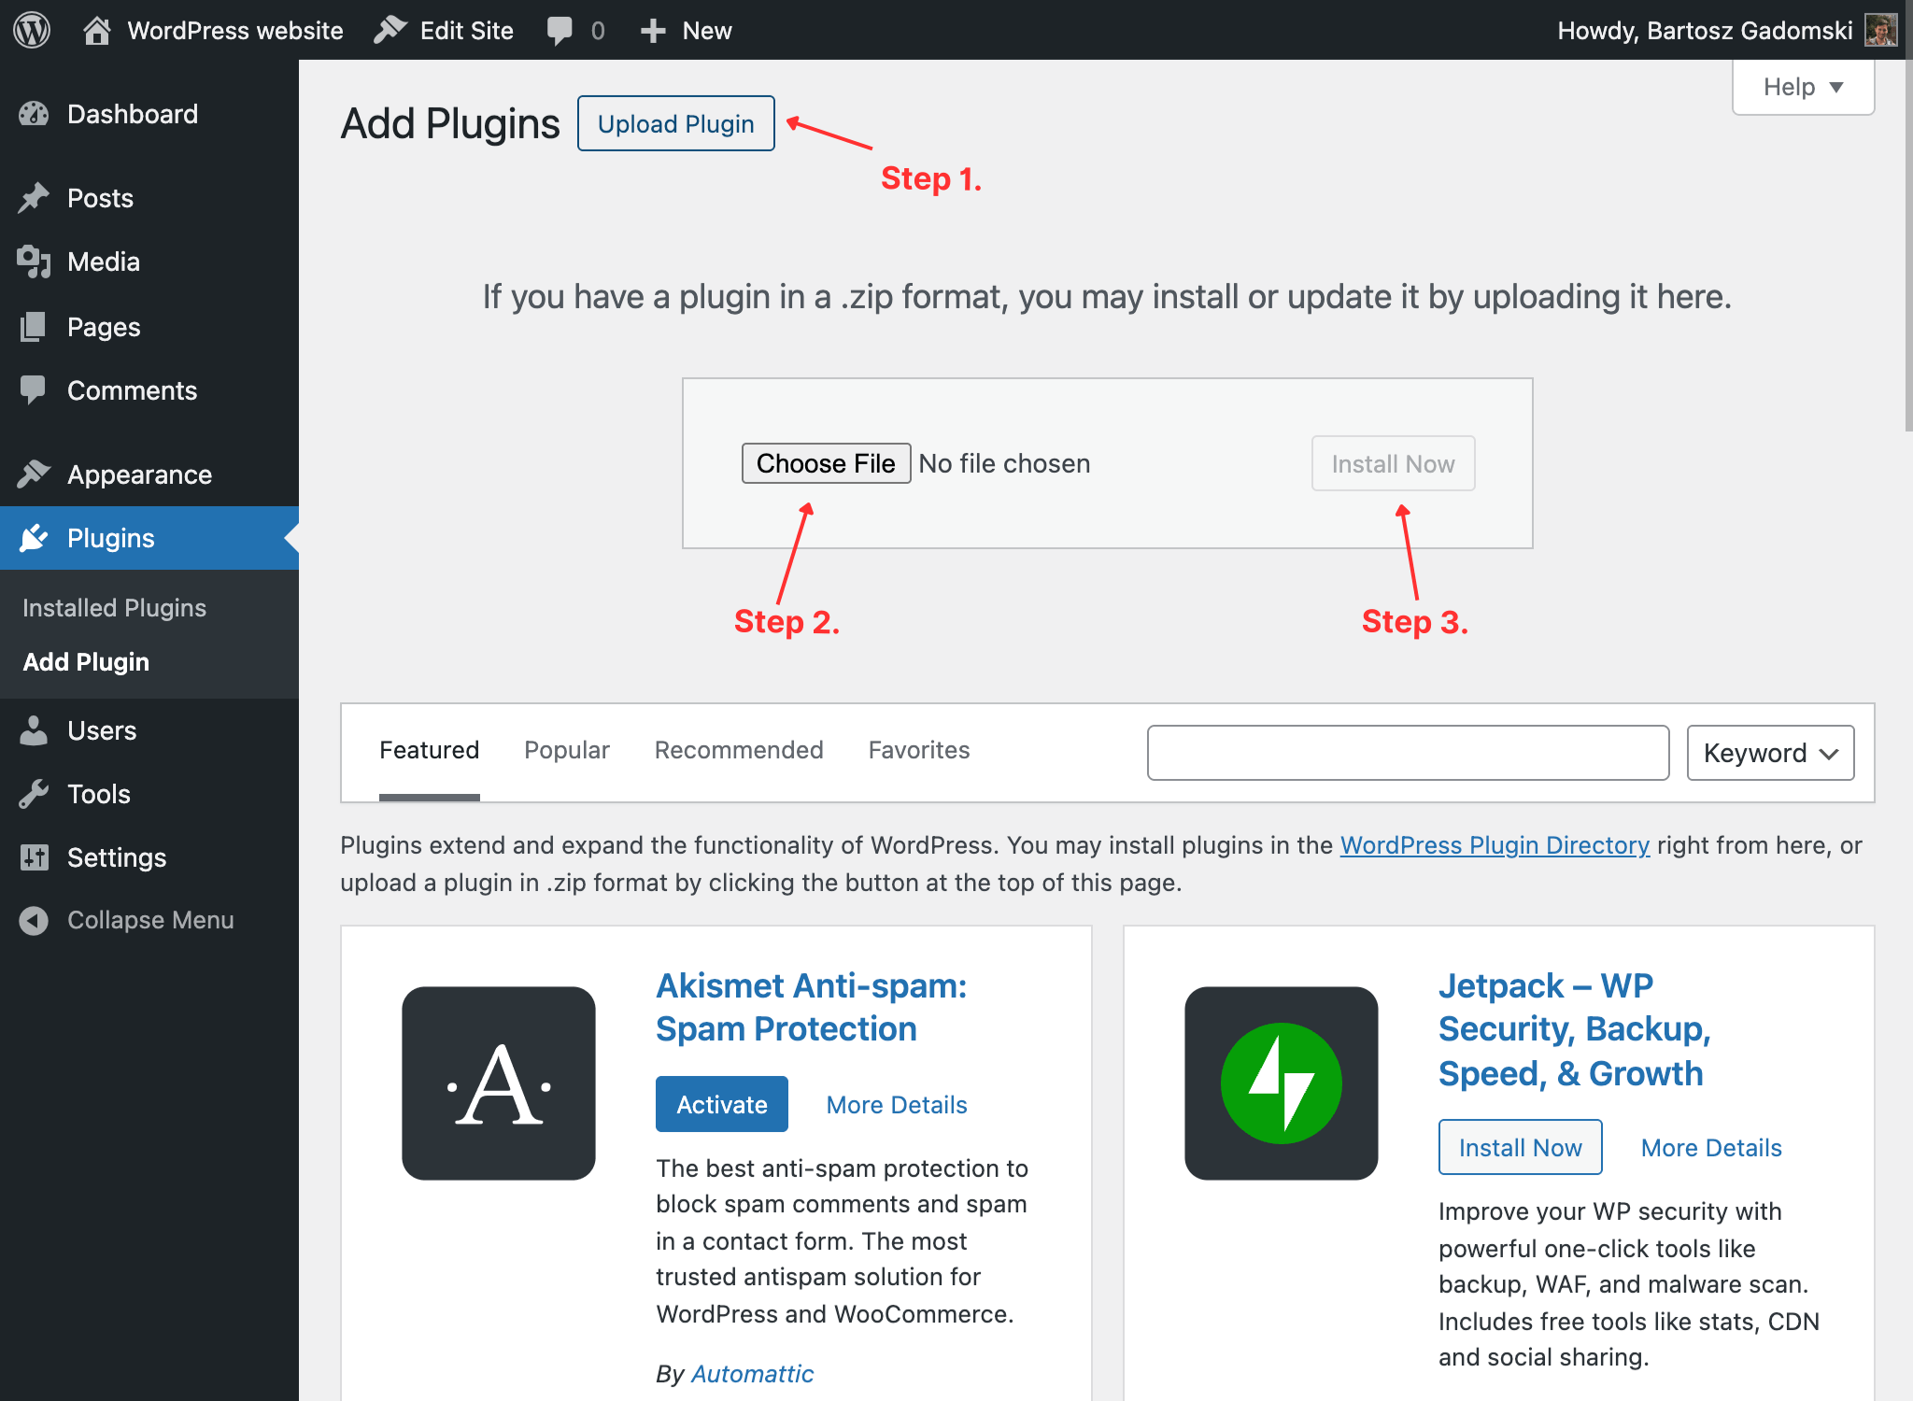The width and height of the screenshot is (1913, 1401).
Task: Select Plugins in the sidebar
Action: (x=149, y=538)
